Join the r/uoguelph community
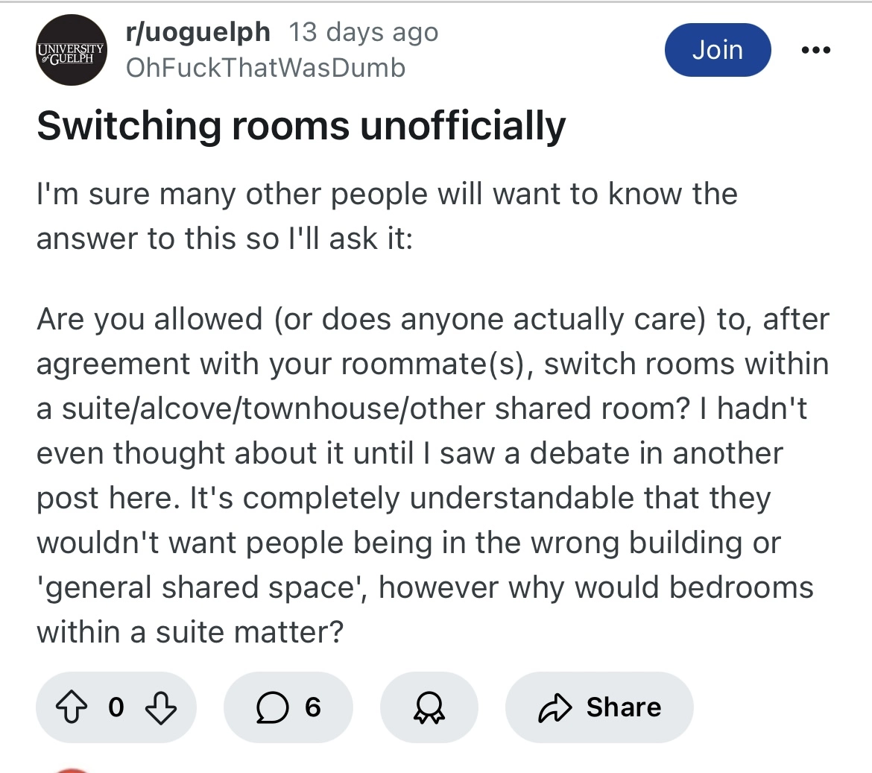The image size is (872, 773). (x=717, y=50)
